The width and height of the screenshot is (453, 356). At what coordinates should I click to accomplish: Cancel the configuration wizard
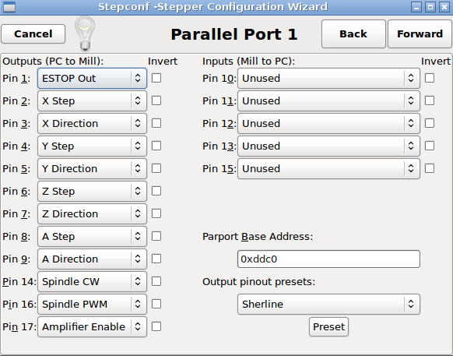tap(33, 33)
